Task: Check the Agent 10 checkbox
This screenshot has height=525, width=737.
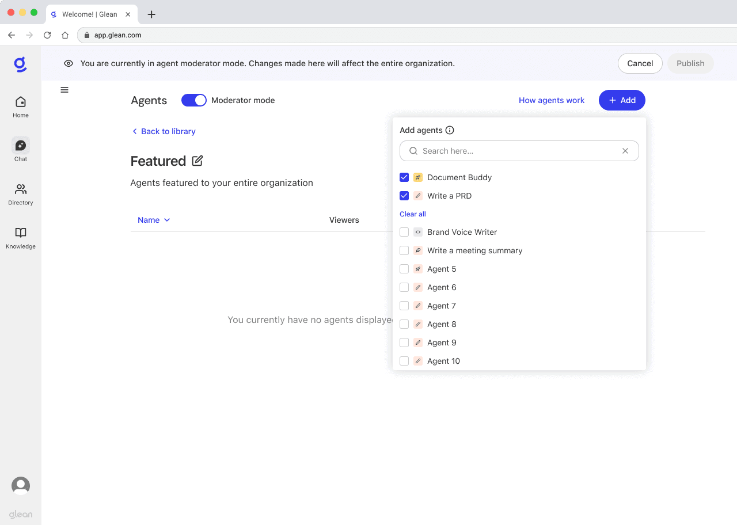Action: click(x=404, y=361)
